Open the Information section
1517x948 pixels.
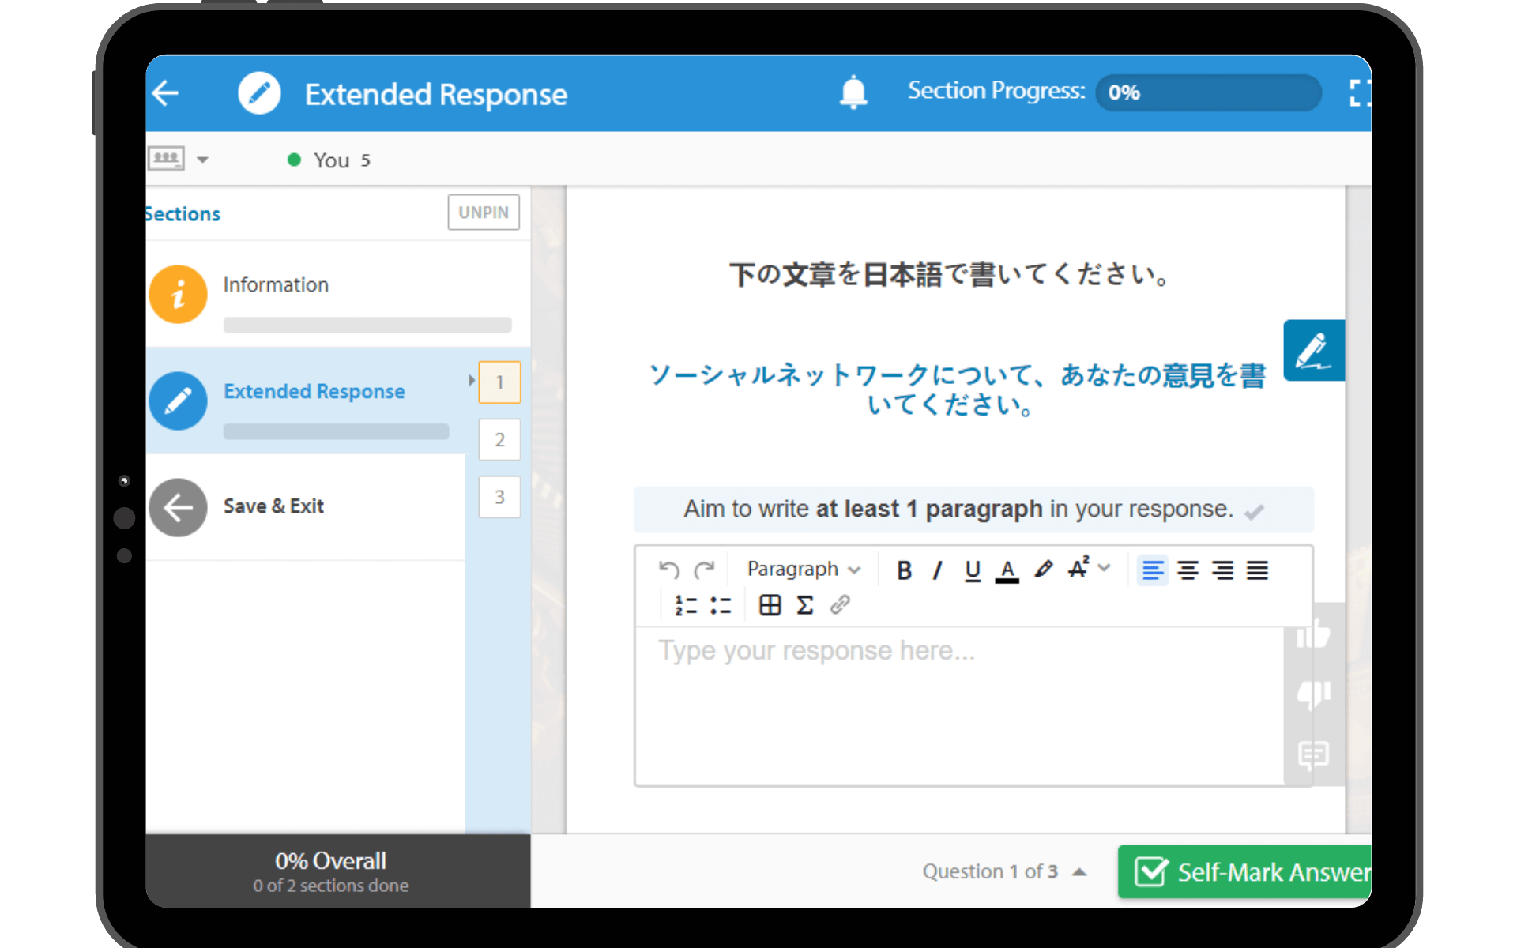275,285
